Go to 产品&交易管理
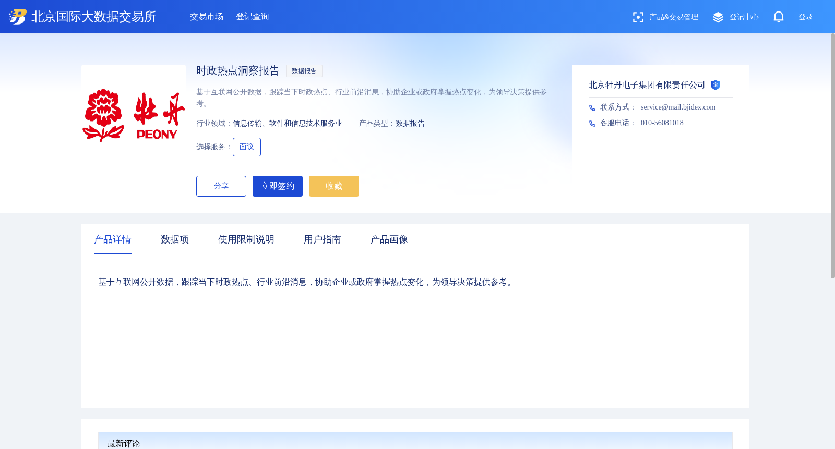This screenshot has height=449, width=835. tap(674, 17)
